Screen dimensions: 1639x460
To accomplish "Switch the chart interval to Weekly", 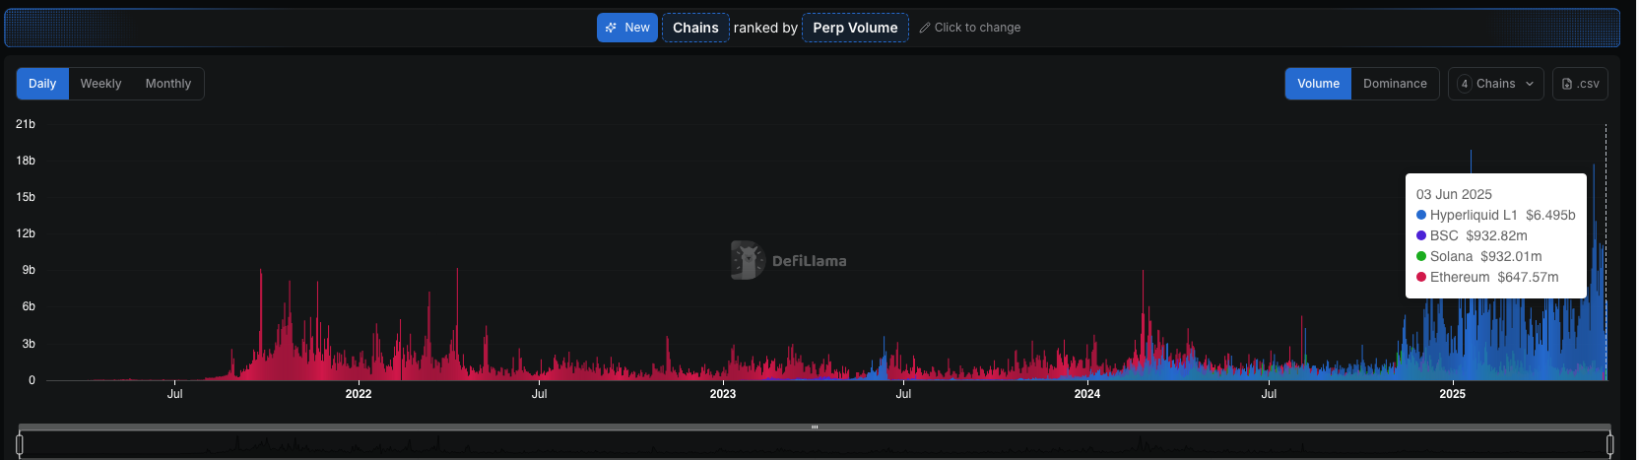I will pos(100,84).
